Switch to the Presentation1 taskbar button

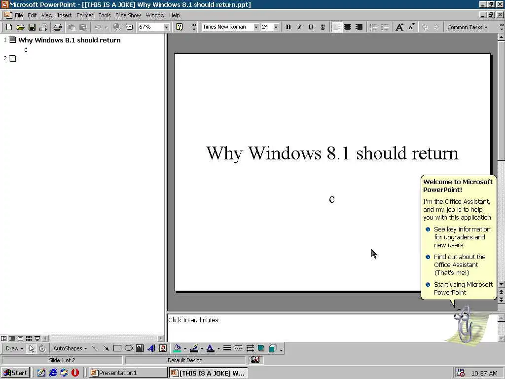coord(128,373)
